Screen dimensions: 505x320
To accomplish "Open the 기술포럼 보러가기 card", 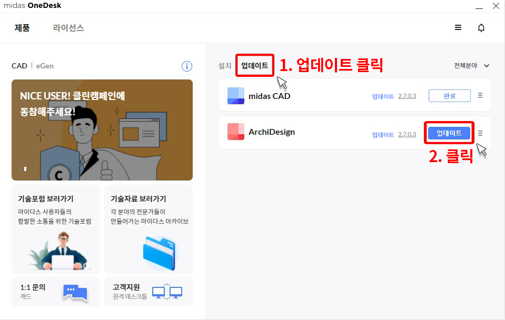I will (56, 229).
